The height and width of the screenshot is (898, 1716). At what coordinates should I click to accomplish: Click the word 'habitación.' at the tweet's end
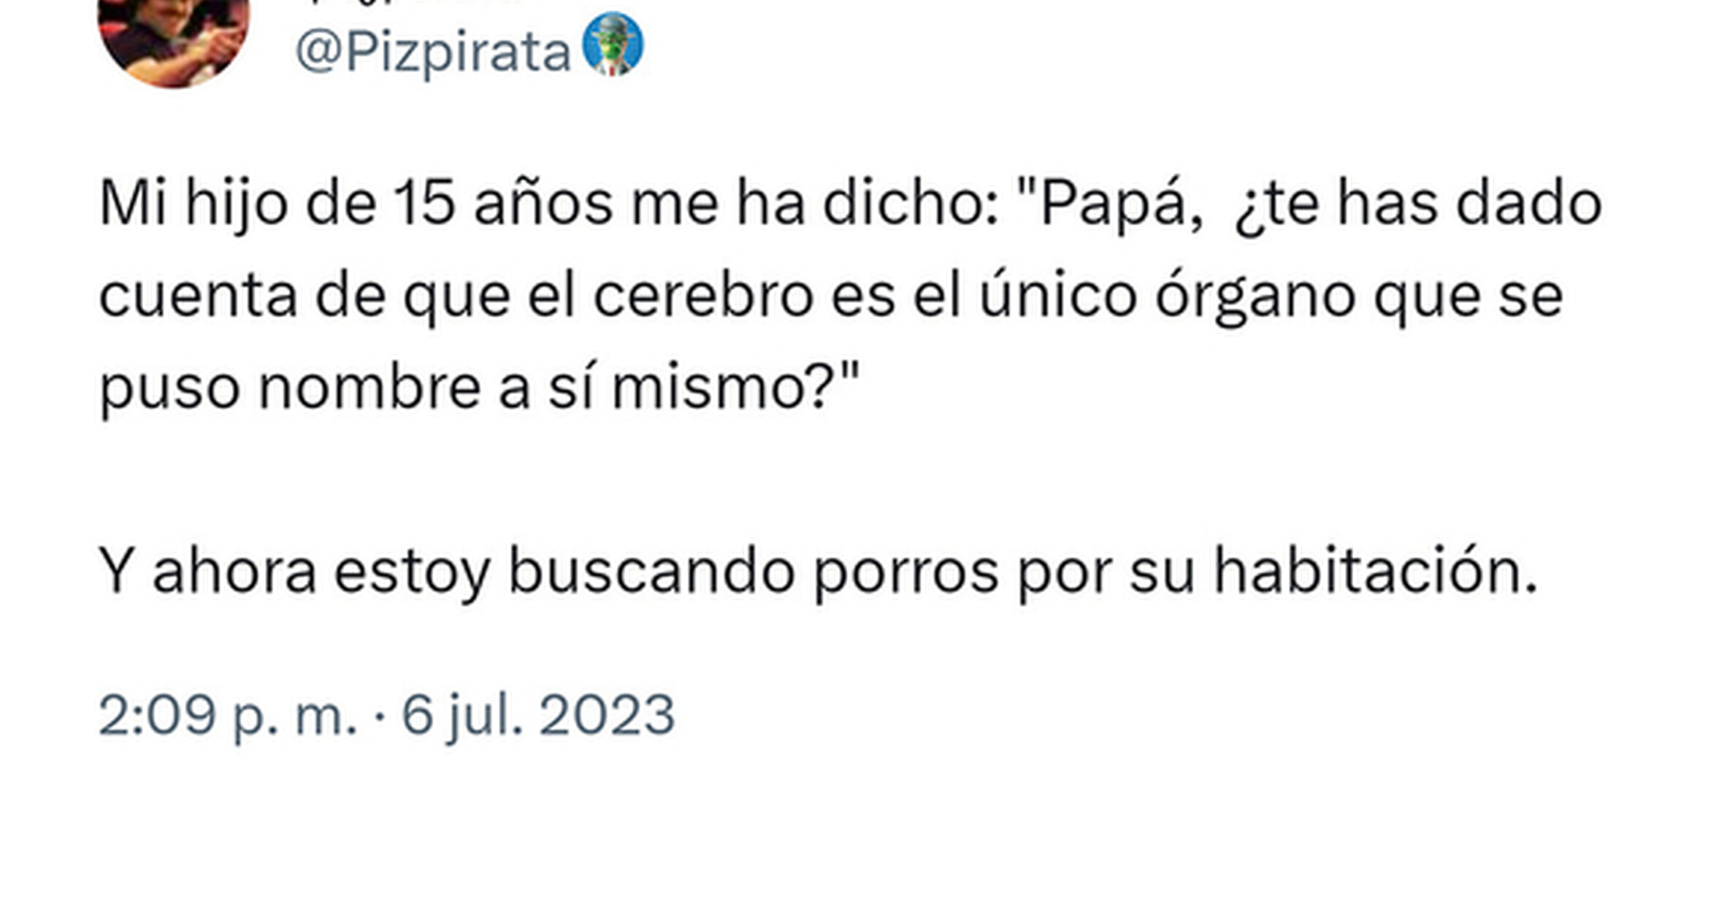coord(1376,571)
